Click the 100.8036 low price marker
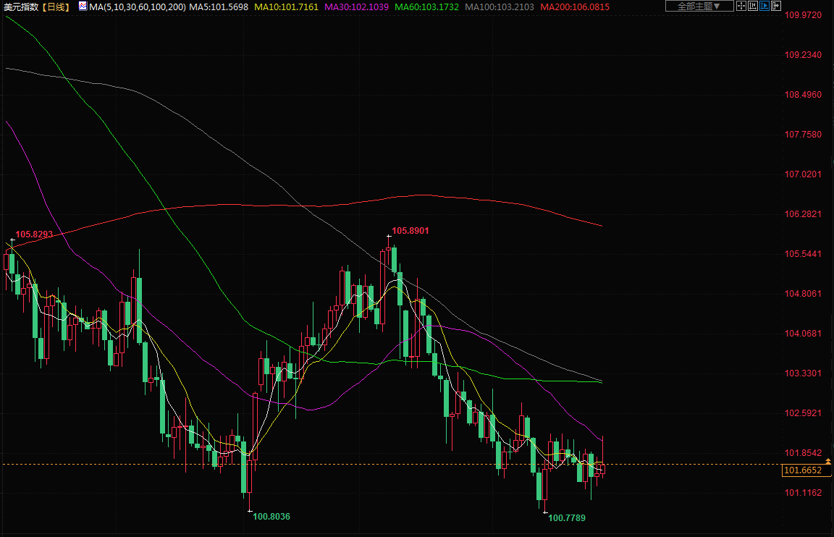The image size is (834, 537). click(271, 516)
